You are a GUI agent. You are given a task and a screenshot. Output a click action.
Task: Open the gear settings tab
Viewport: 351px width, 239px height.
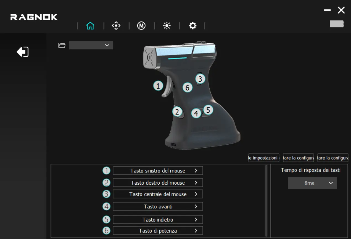[x=192, y=26]
